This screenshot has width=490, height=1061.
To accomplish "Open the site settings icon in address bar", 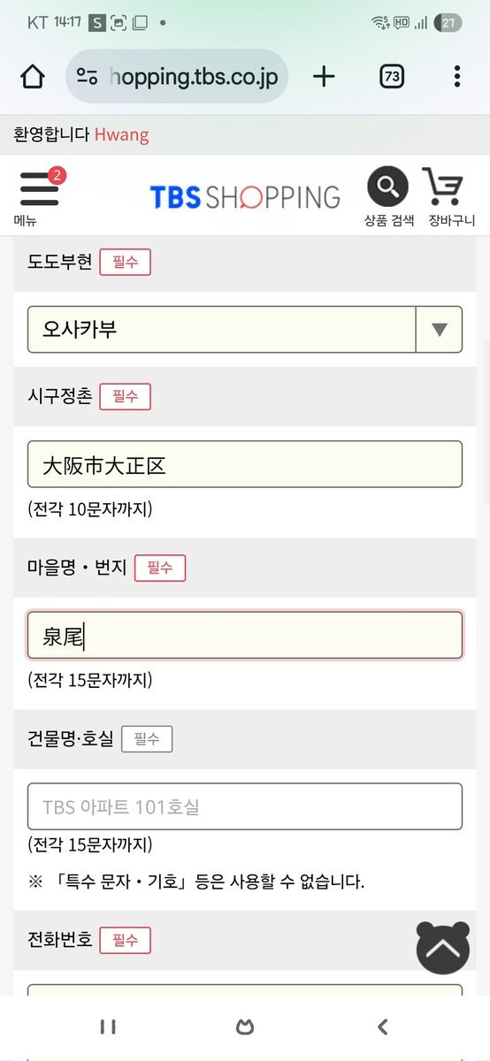I will point(87,77).
